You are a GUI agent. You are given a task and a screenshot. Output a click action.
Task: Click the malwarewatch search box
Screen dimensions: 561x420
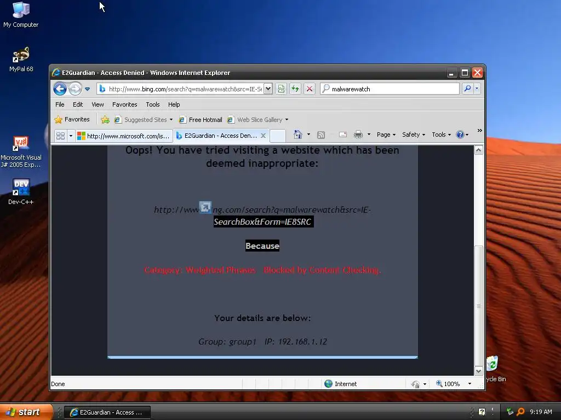coord(390,89)
